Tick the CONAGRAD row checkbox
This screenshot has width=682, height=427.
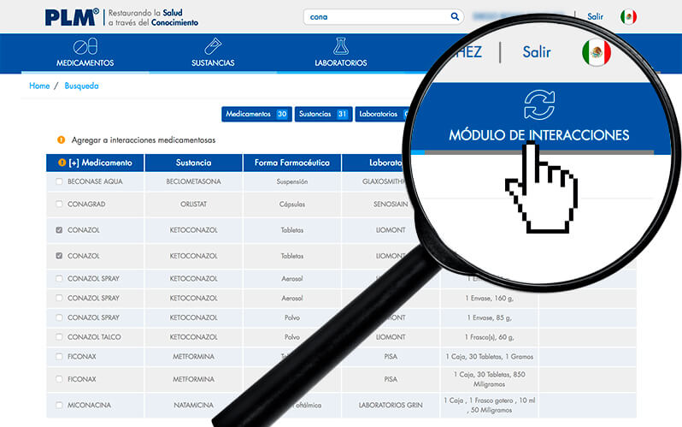pyautogui.click(x=59, y=204)
